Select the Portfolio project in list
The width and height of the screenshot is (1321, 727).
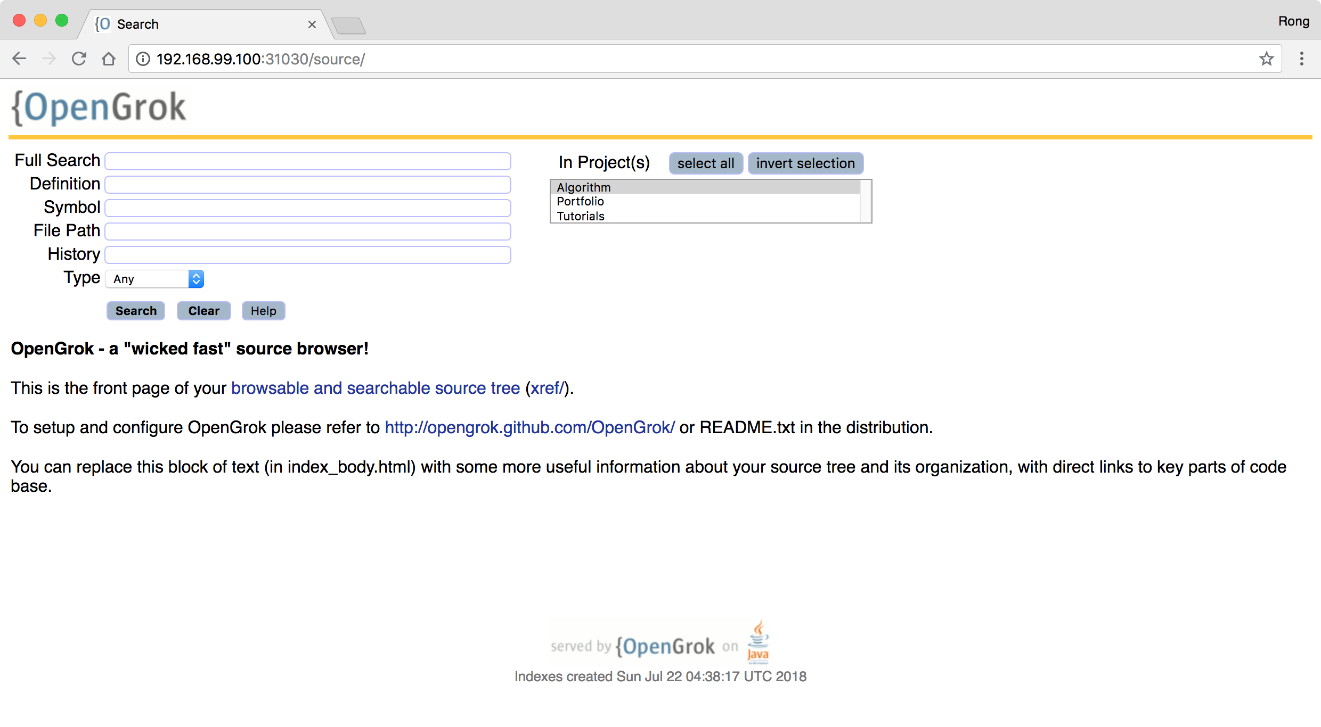click(x=705, y=201)
